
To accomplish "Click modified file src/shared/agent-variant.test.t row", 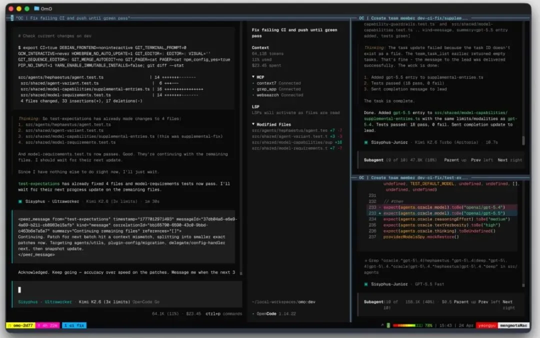I will pos(297,136).
